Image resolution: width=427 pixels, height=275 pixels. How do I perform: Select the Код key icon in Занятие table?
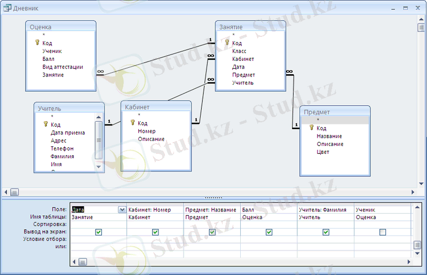click(x=227, y=43)
